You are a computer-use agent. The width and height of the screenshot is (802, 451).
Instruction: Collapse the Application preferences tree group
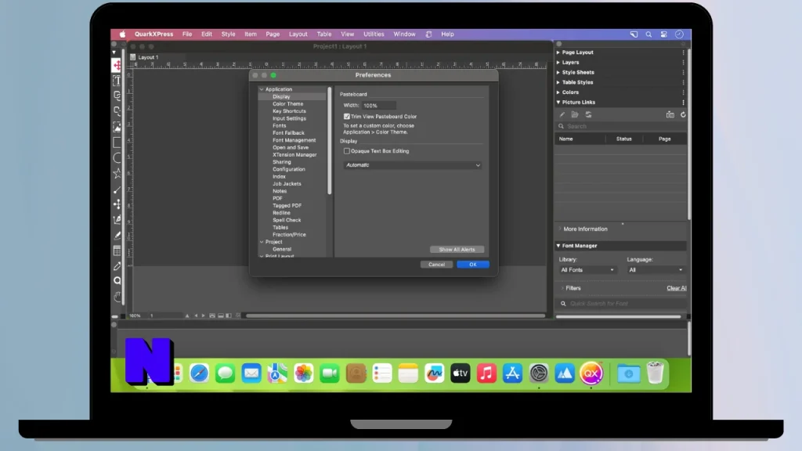pyautogui.click(x=262, y=89)
